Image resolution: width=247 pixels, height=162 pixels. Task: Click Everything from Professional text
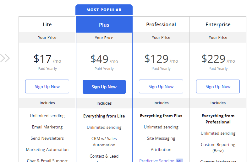point(218,119)
